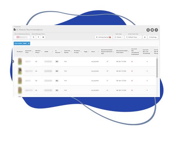Open the Settings button
Viewport: 173px width, 141px height.
click(x=153, y=37)
